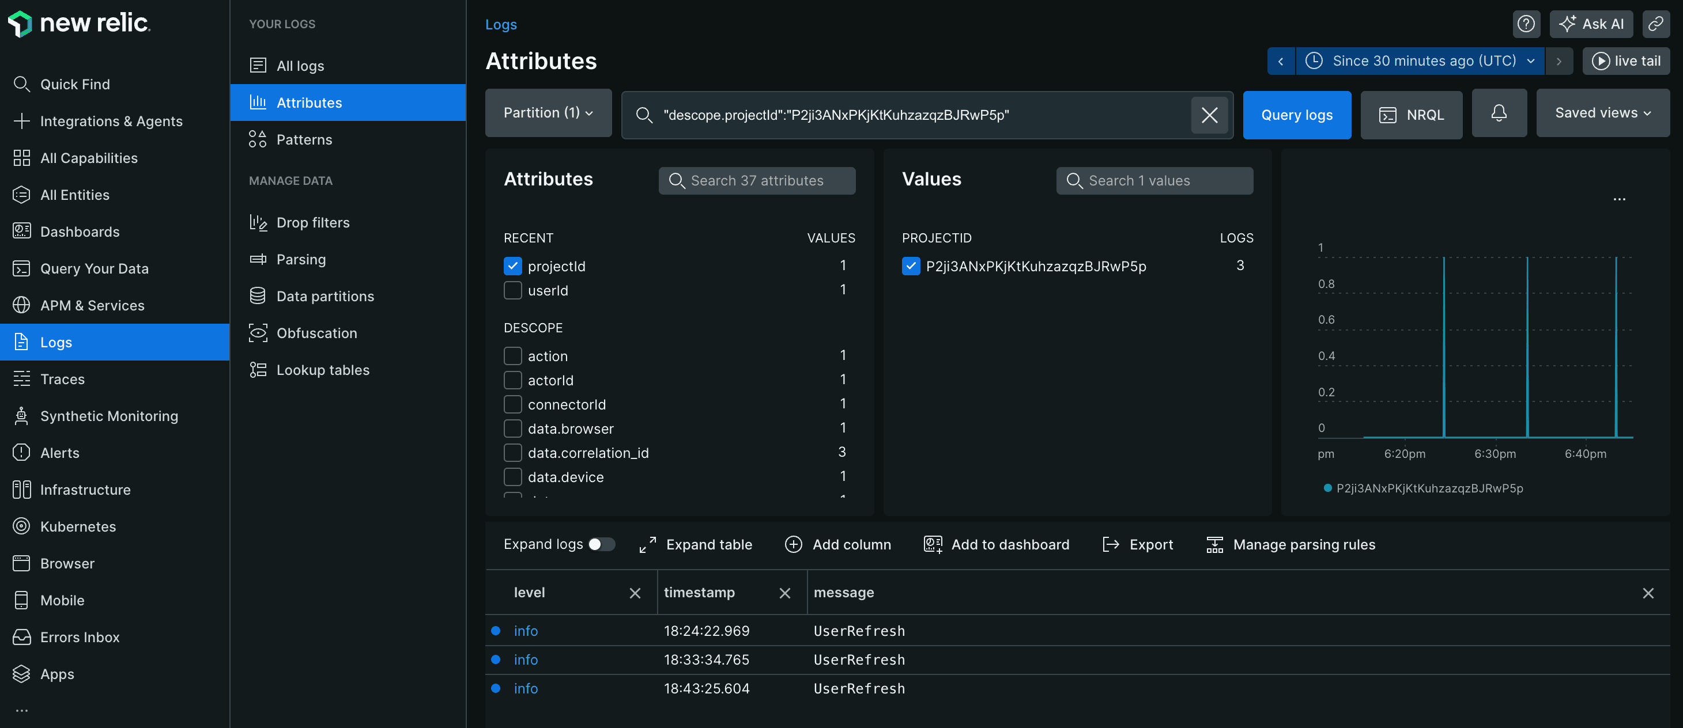This screenshot has width=1683, height=728.
Task: Select the Lookup tables icon
Action: coord(258,370)
